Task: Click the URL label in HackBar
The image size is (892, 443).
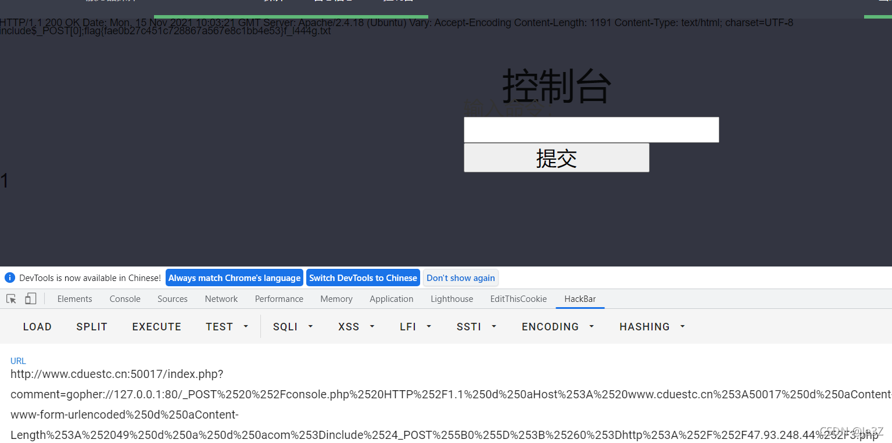Action: click(x=18, y=361)
